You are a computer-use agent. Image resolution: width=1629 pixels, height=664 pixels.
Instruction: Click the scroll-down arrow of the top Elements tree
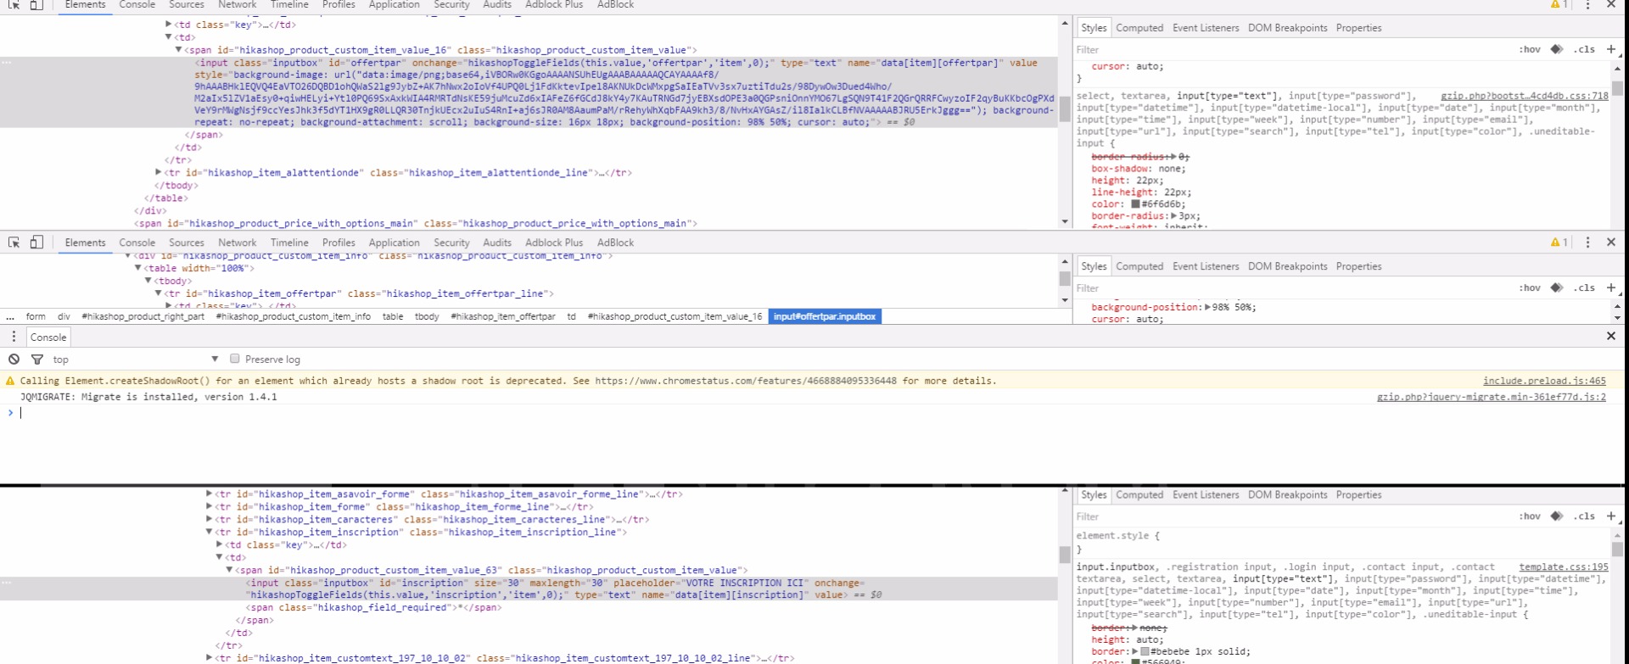1065,222
